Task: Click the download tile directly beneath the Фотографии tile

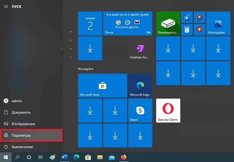Action: pyautogui.click(x=218, y=48)
